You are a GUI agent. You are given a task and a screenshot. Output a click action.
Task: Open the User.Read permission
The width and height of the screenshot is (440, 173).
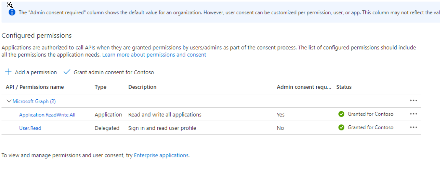tap(30, 128)
